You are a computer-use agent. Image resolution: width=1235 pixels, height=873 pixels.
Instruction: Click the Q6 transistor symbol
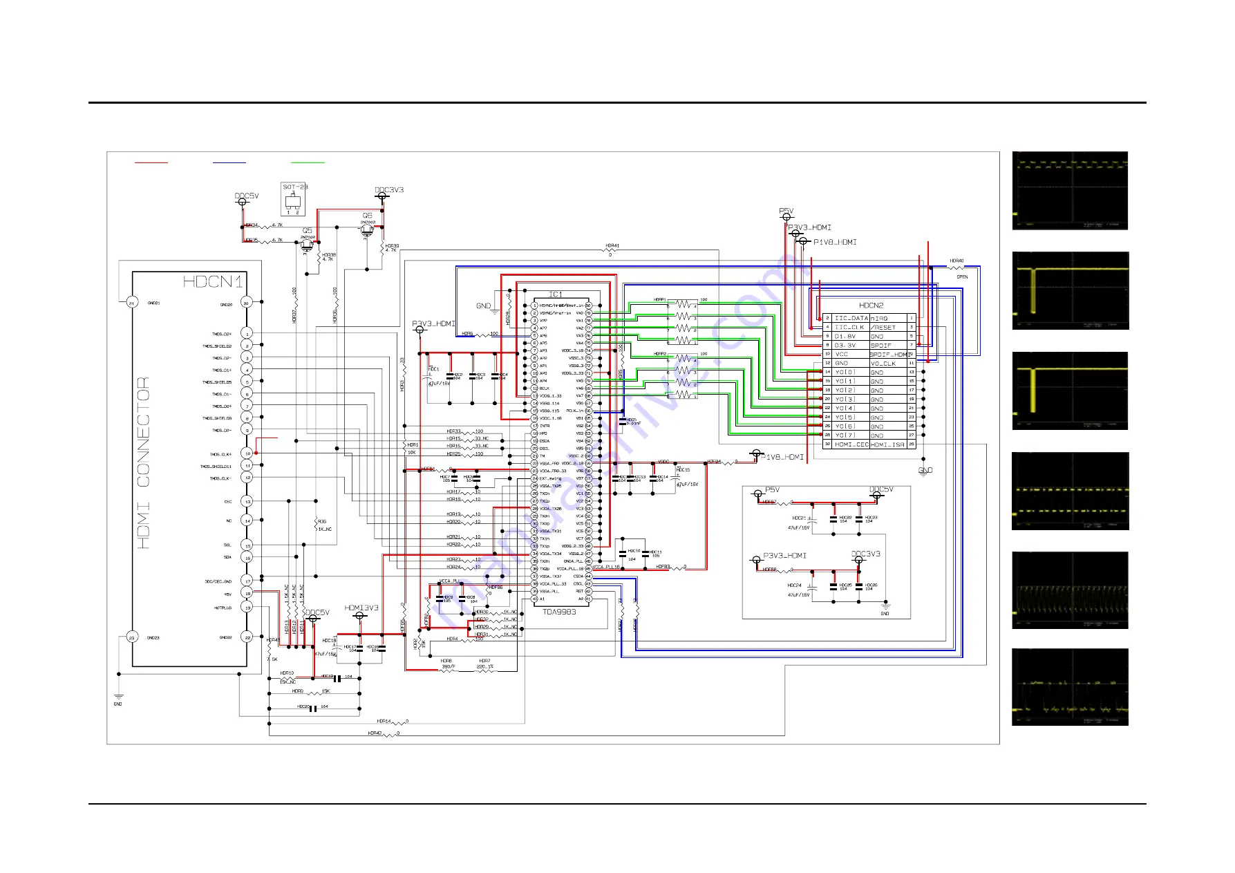click(367, 231)
